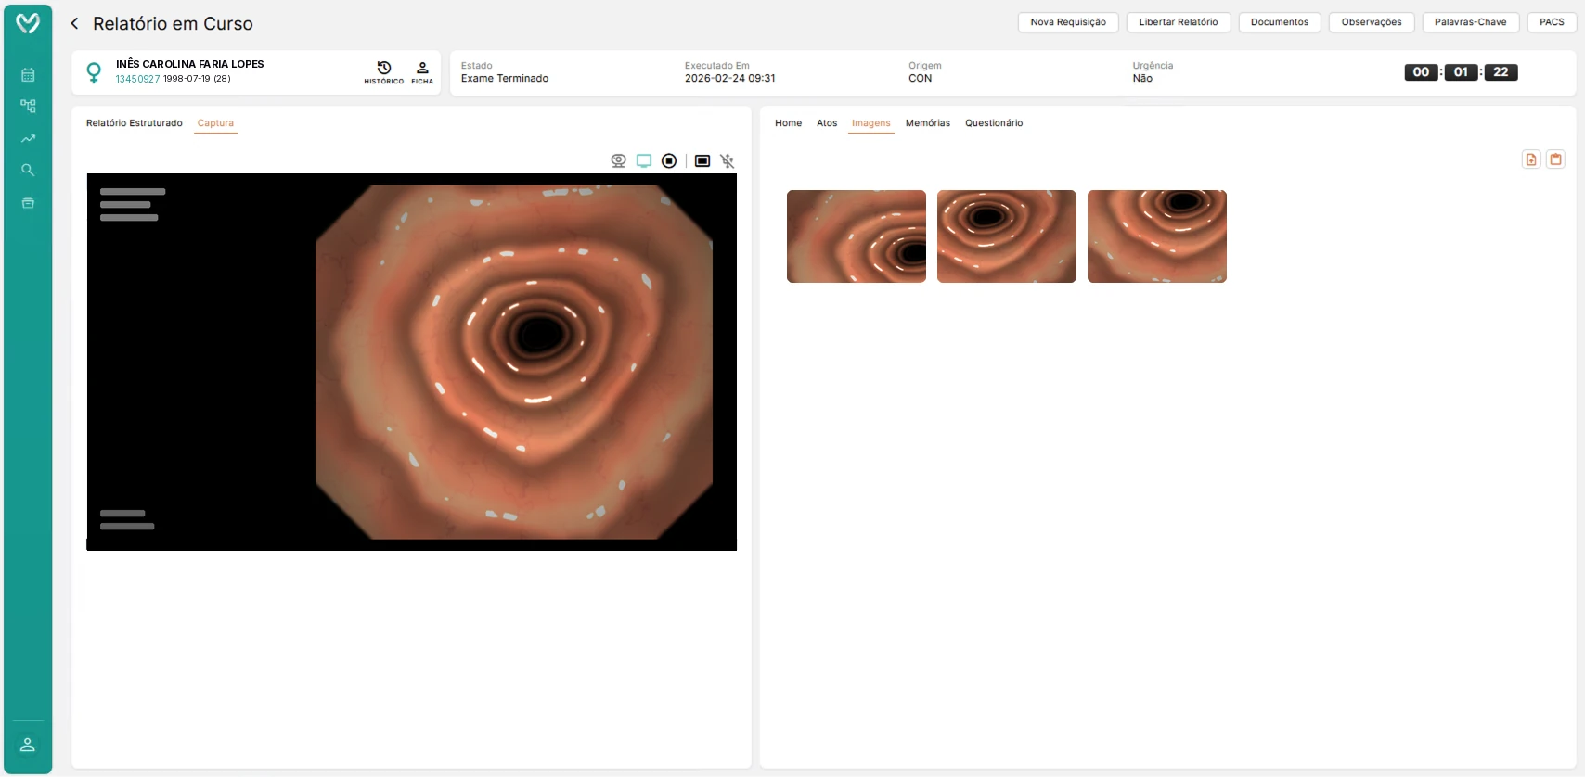Click the live endoscopy capture view

pyautogui.click(x=412, y=362)
